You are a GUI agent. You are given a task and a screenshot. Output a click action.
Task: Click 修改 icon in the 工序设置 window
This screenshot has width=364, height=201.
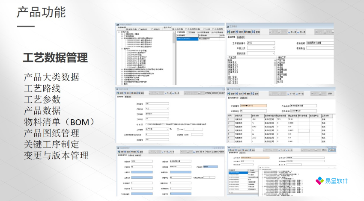click(x=125, y=93)
